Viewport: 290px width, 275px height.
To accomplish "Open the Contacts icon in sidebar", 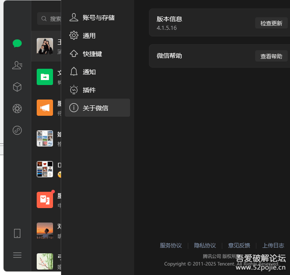I will click(x=17, y=65).
